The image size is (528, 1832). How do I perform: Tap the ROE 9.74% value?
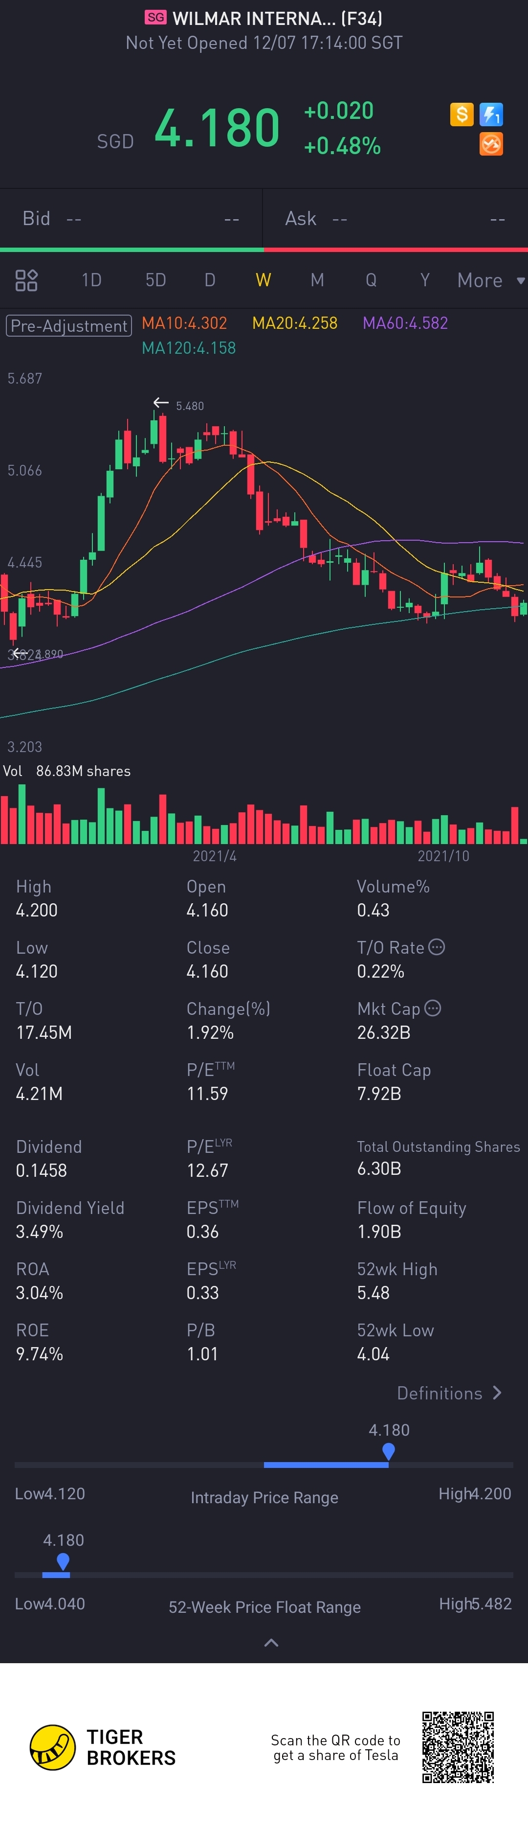(39, 1354)
